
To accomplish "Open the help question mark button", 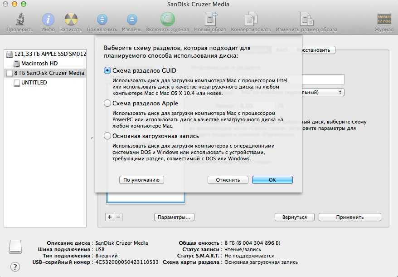I will point(15,267).
